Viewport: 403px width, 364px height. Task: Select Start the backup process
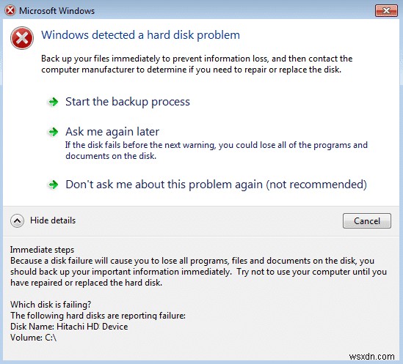(128, 102)
